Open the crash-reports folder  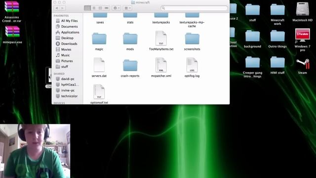(x=130, y=65)
